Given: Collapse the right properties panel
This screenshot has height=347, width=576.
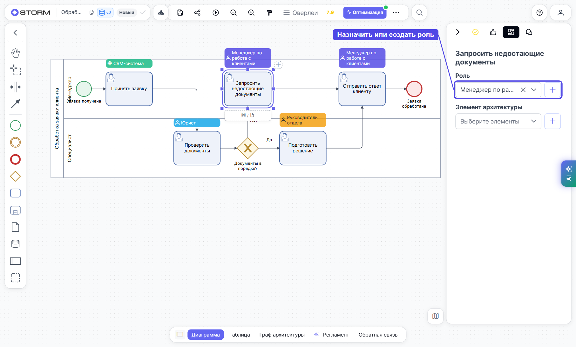Looking at the screenshot, I should (458, 32).
